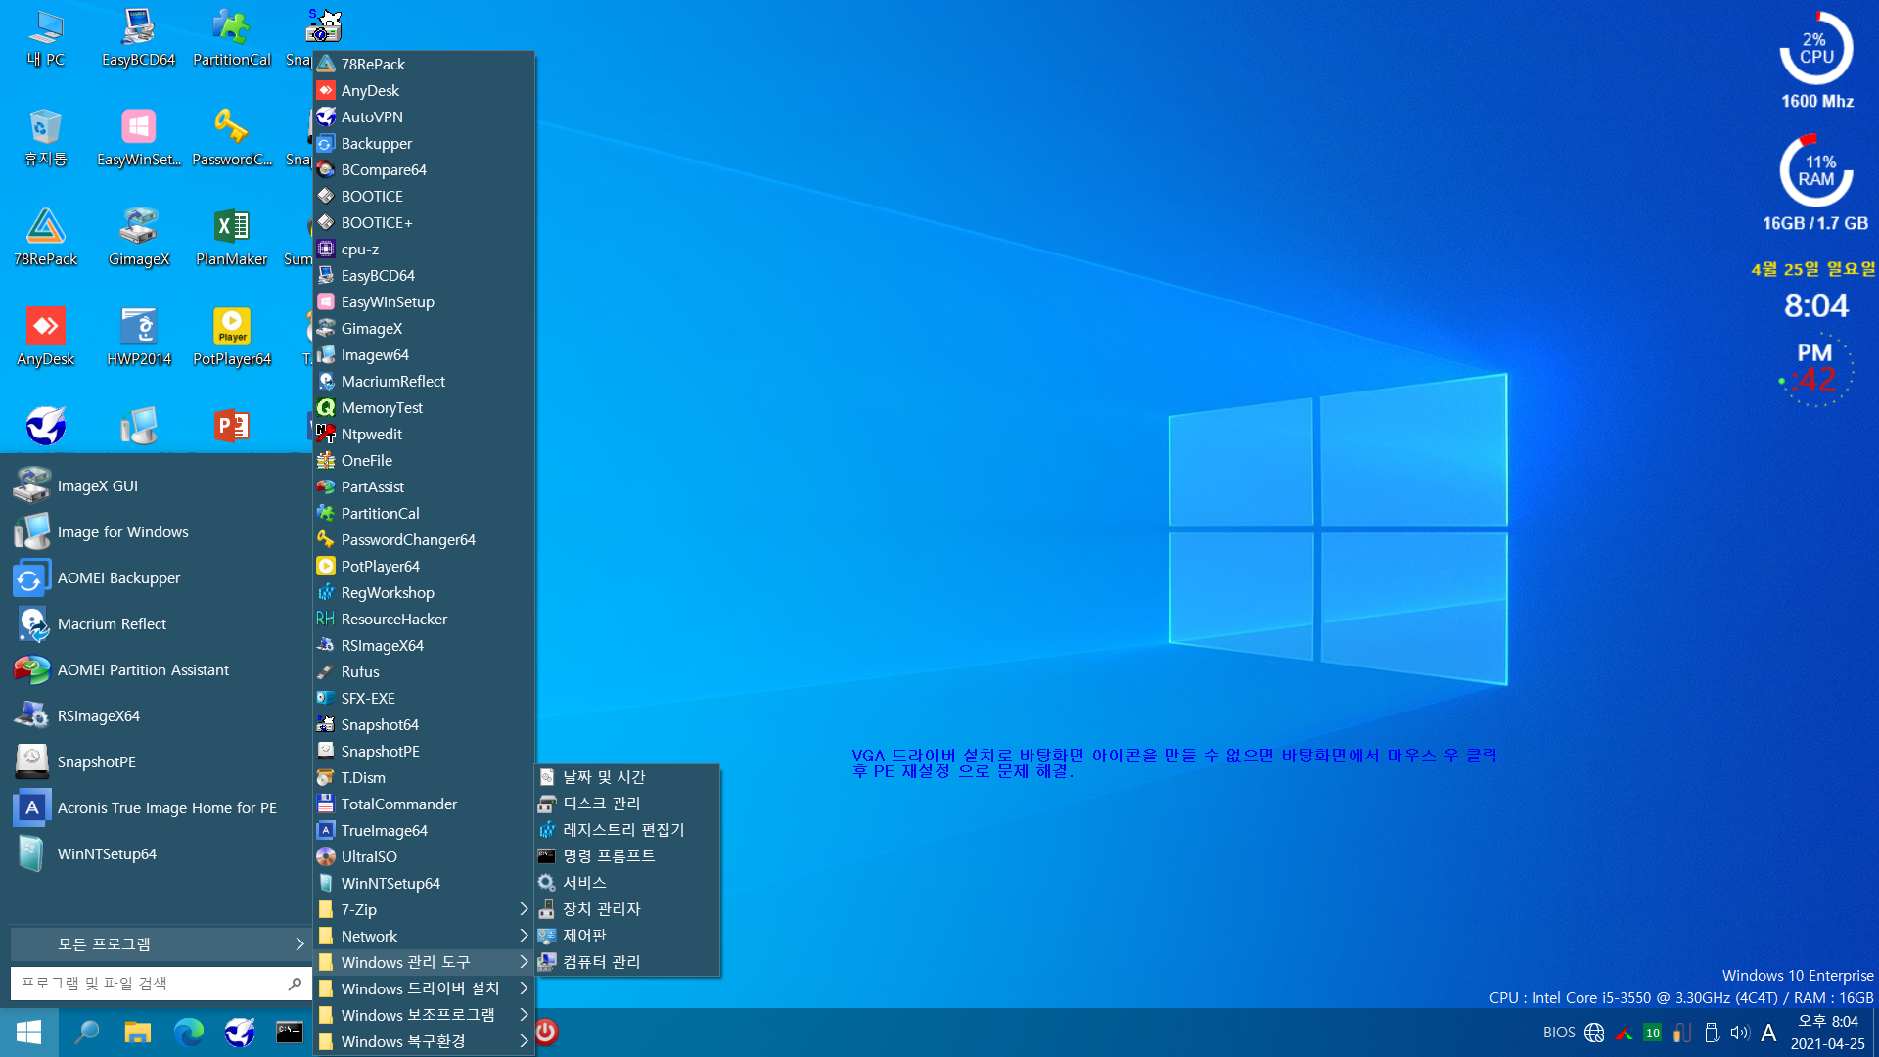Click the input language A tray indicator
The image size is (1879, 1057).
pos(1768,1033)
